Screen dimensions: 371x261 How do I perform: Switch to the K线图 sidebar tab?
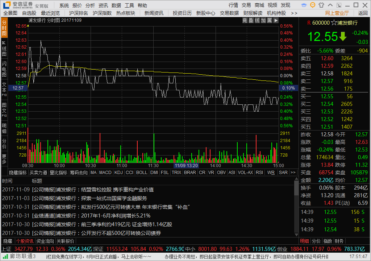4,49
